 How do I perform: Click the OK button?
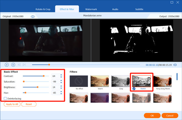click(x=152, y=115)
